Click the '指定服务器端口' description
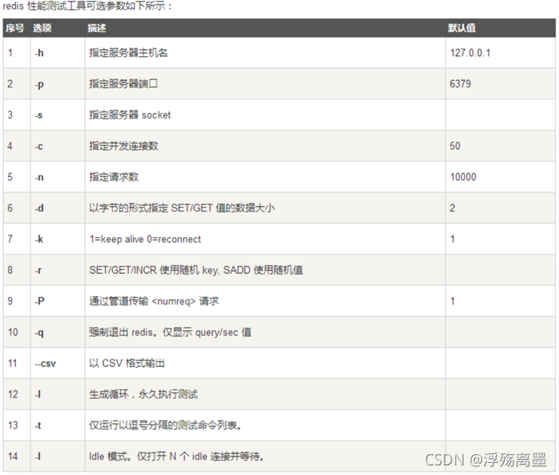The image size is (559, 475). click(x=123, y=84)
